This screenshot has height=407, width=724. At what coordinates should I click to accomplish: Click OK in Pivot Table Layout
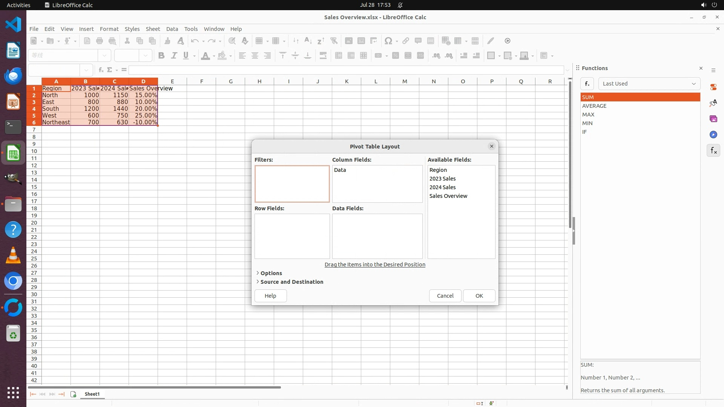pos(479,296)
